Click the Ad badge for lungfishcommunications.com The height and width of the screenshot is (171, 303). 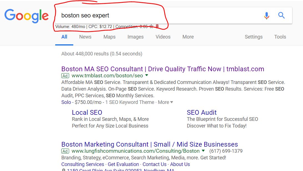pos(65,151)
